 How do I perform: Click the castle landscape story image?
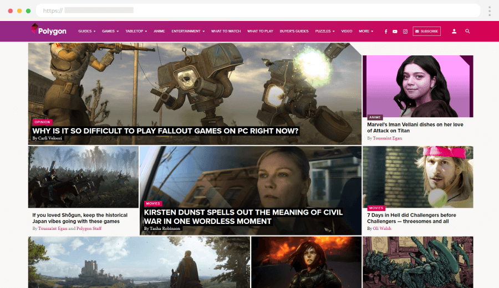coord(139,263)
